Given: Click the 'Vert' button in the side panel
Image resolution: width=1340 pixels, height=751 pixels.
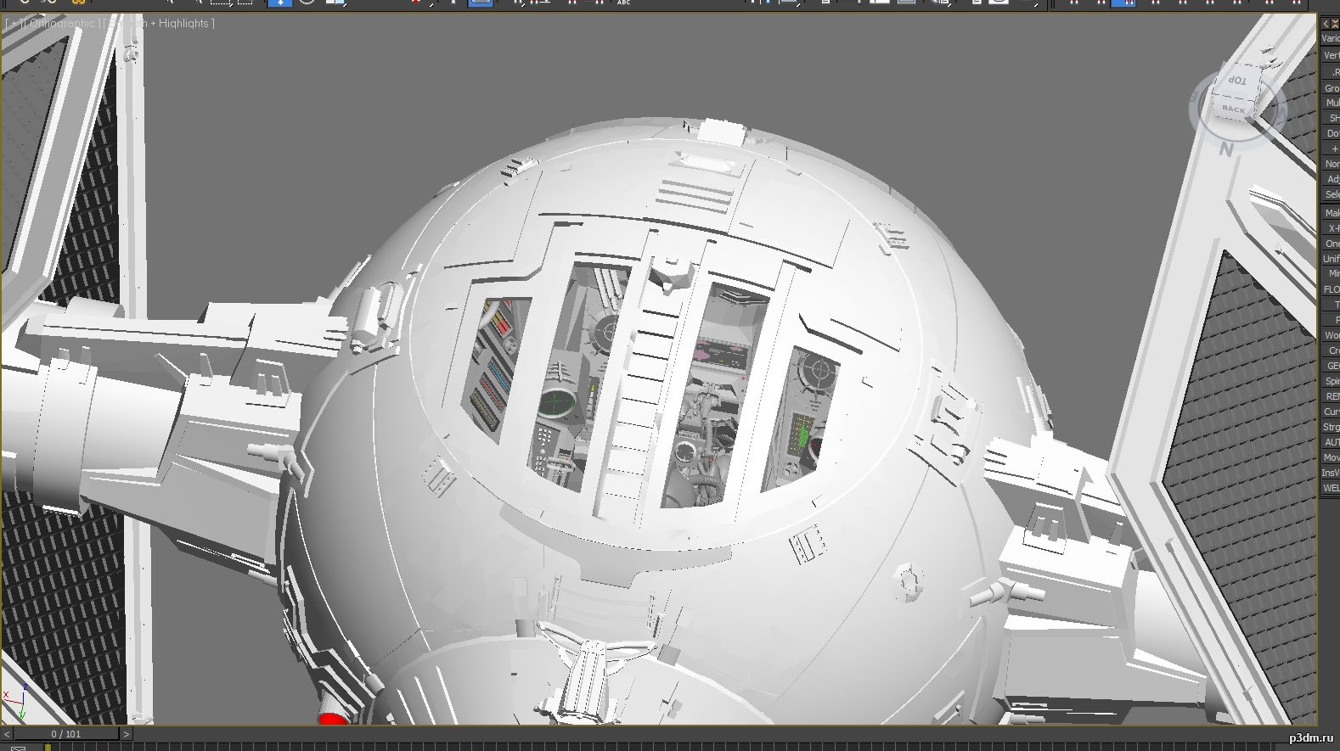Looking at the screenshot, I should point(1331,56).
